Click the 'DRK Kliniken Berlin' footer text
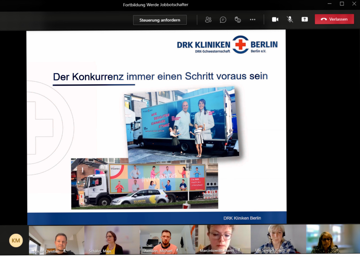Screen dimensions: 360x257 tap(242, 218)
